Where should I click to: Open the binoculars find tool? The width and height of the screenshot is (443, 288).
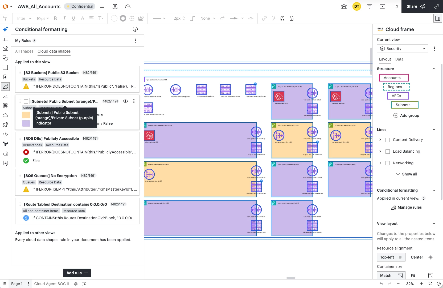[115, 6]
